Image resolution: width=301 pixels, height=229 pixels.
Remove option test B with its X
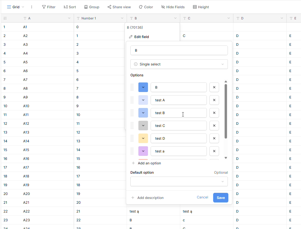214,113
